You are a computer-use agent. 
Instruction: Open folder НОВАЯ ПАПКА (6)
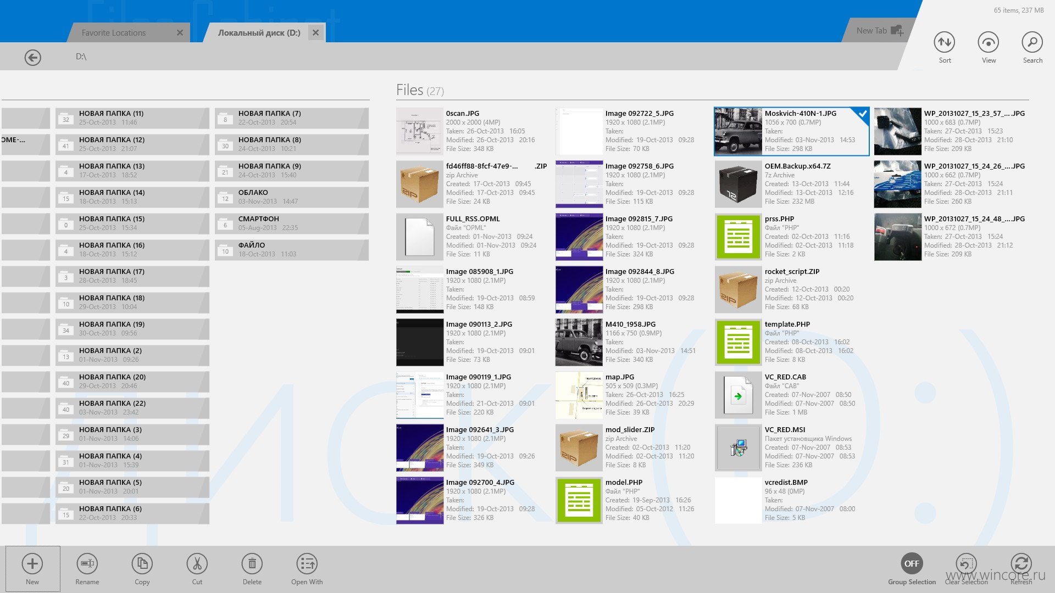pos(132,513)
